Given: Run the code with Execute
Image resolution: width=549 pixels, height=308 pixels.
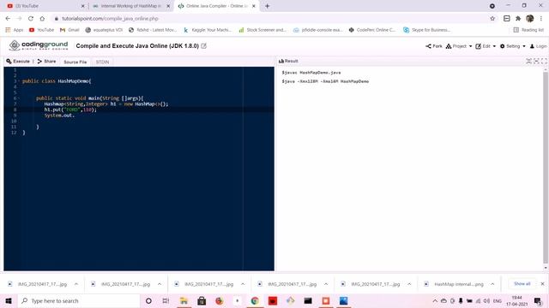Looking at the screenshot, I should coord(18,62).
